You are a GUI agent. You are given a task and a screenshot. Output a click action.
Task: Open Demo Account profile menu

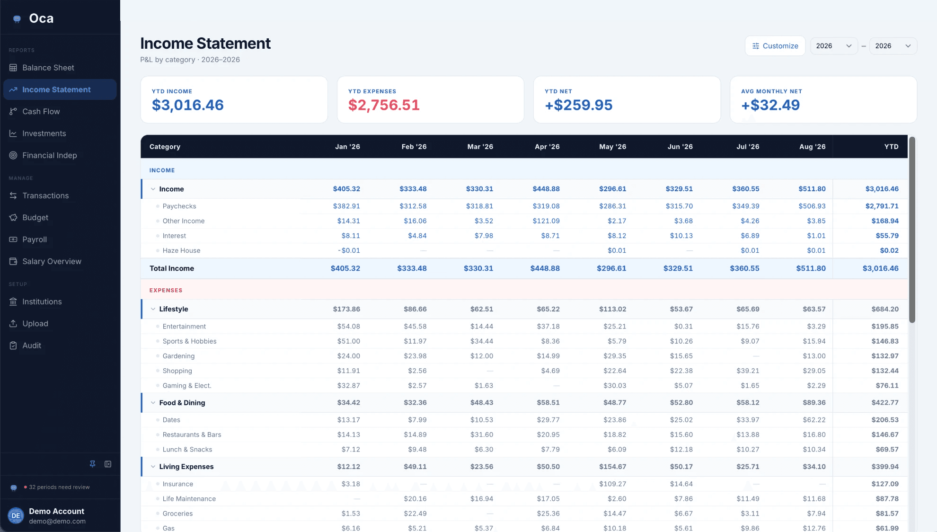(x=60, y=515)
